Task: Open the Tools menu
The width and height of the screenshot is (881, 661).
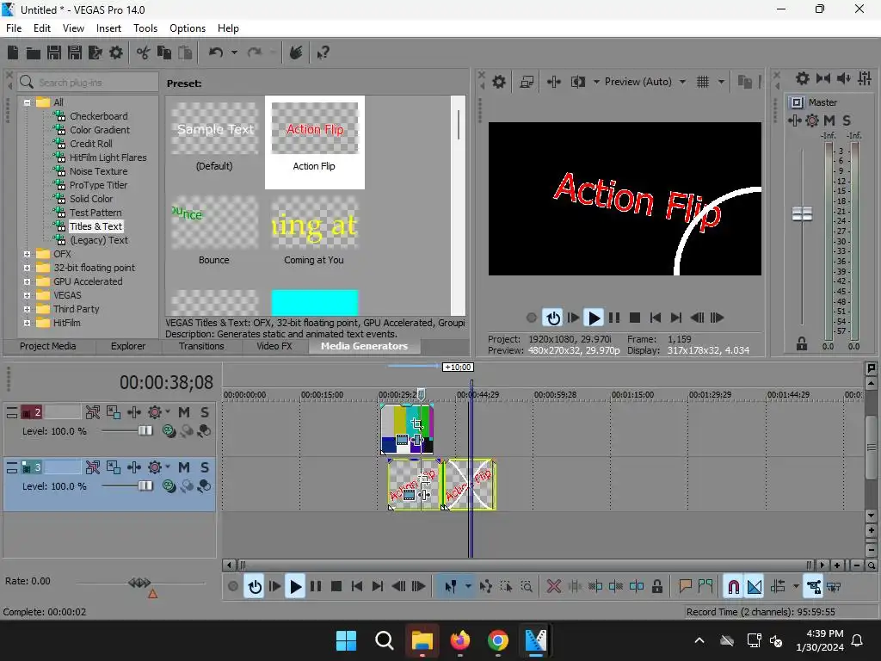Action: 145,28
